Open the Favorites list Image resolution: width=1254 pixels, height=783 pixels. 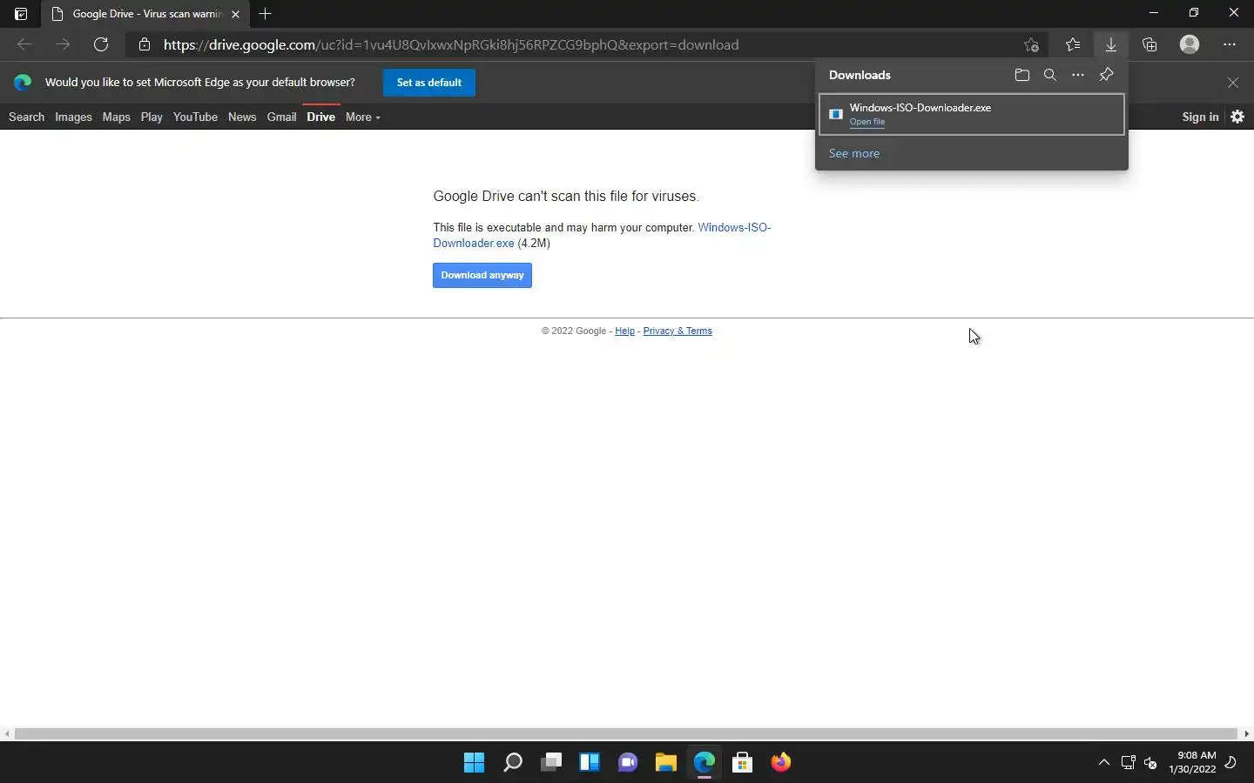click(x=1073, y=44)
